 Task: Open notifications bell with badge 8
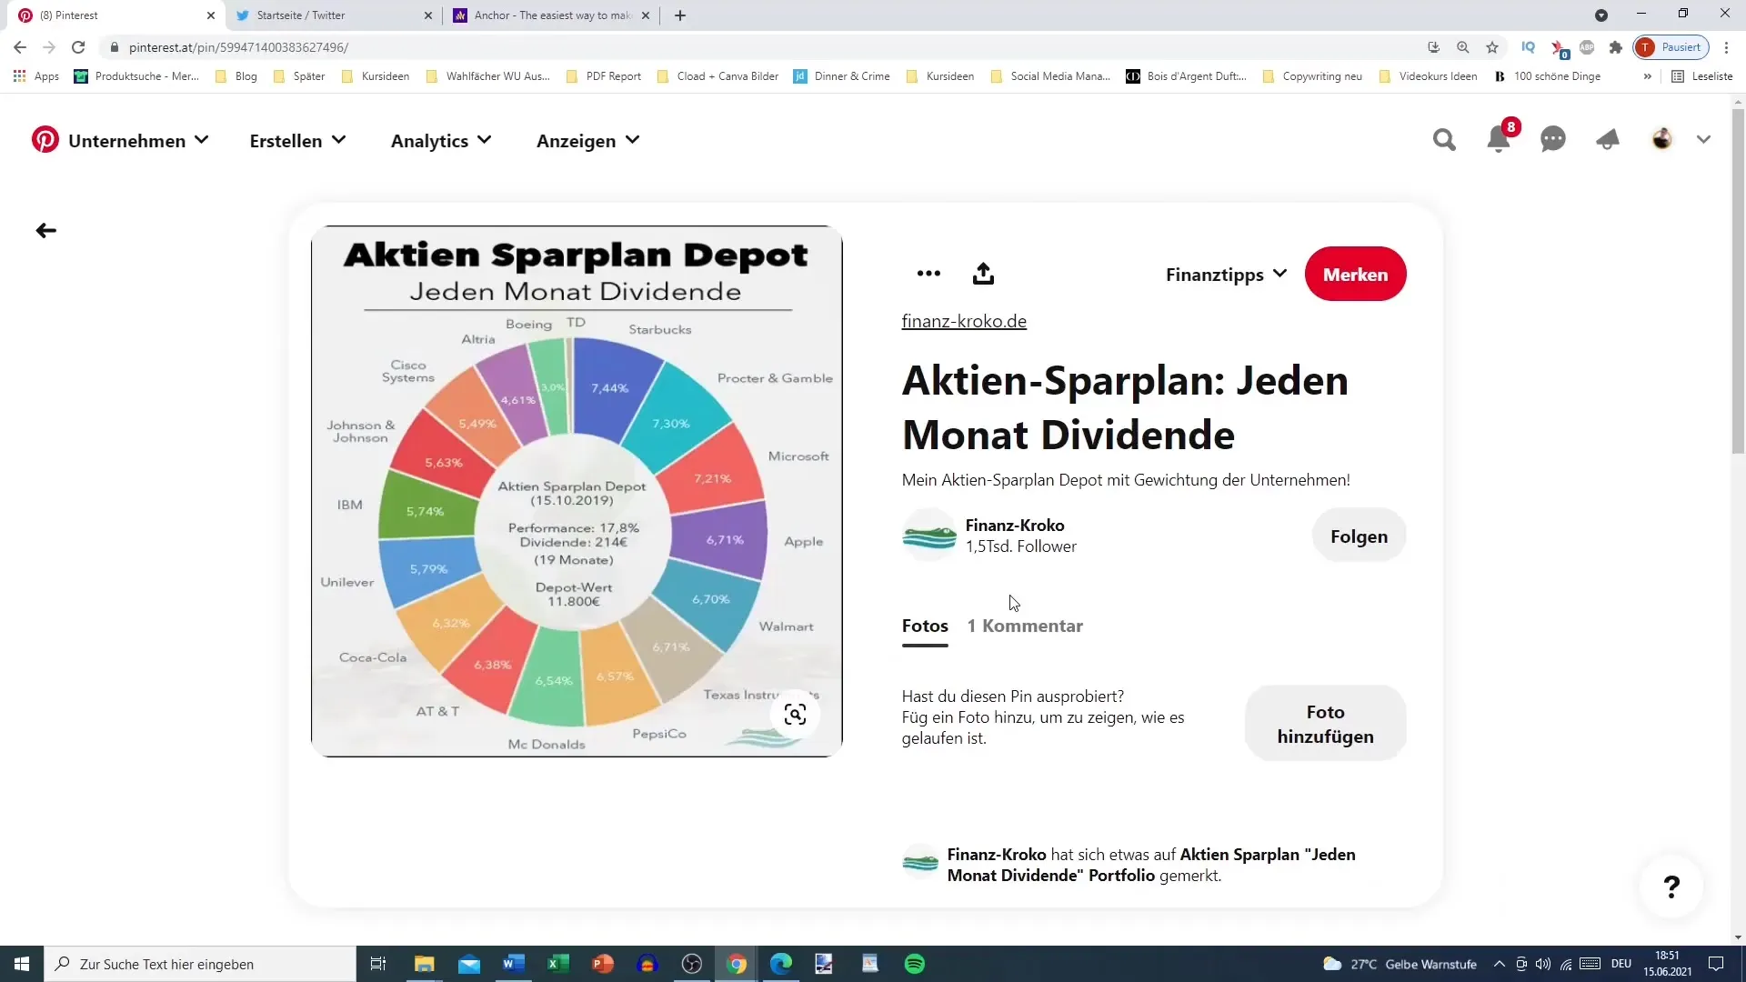coord(1499,140)
